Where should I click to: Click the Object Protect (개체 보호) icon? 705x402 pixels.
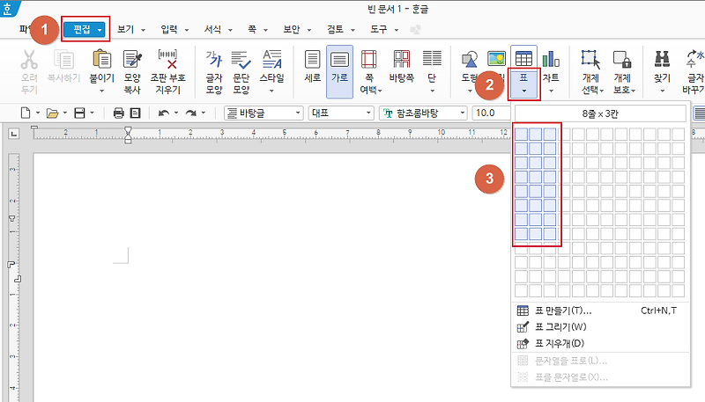tap(622, 59)
